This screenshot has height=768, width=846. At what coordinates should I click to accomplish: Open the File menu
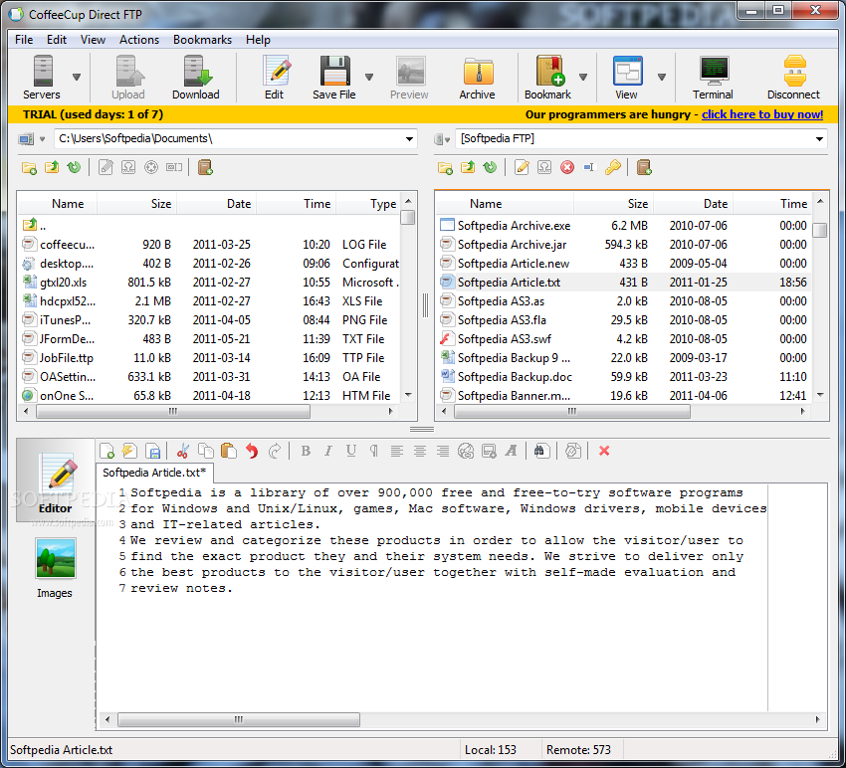tap(24, 40)
